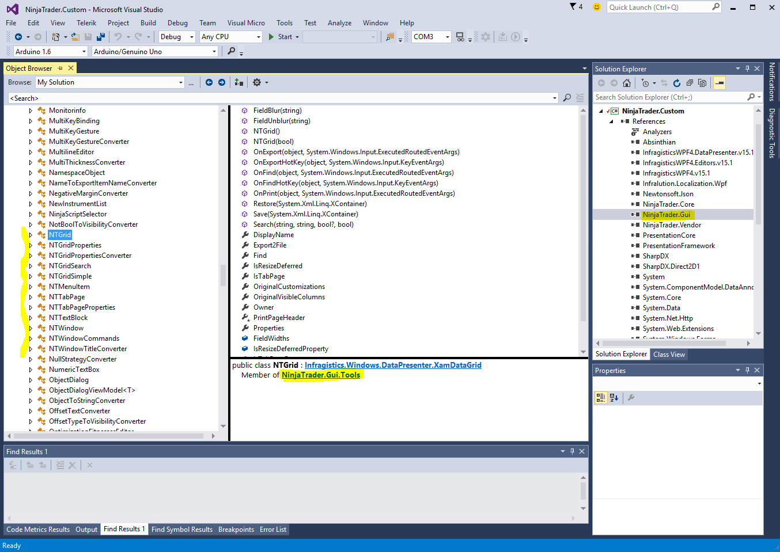This screenshot has height=552, width=780.
Task: Switch to the Find Symbol Results tab
Action: [x=182, y=530]
